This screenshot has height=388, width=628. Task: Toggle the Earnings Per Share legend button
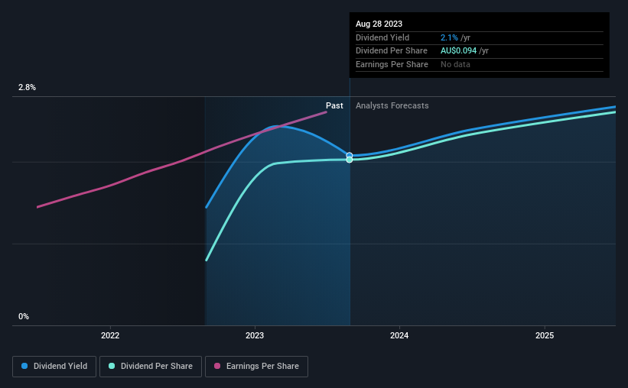256,367
